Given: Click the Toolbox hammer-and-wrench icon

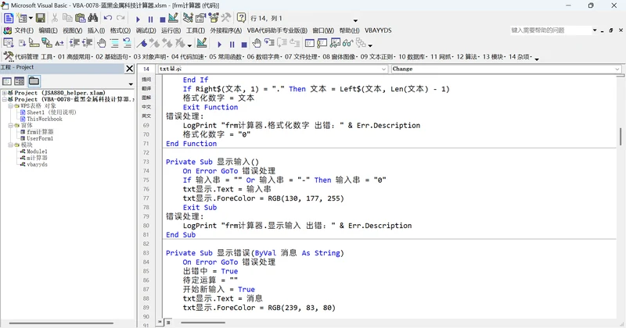Looking at the screenshot, I should pos(226,18).
